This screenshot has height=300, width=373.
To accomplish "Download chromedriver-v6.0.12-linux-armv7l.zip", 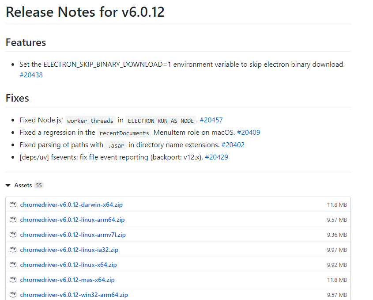I will 73,235.
